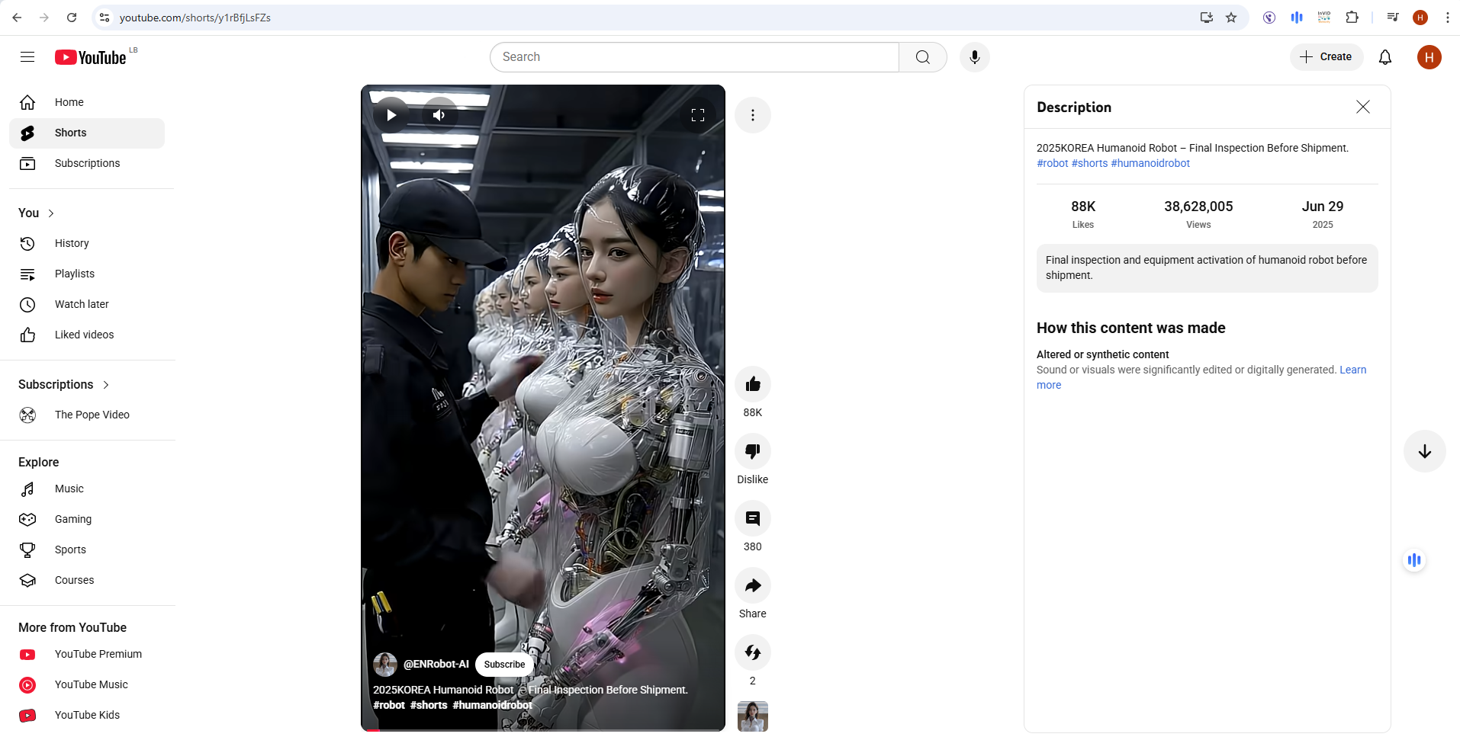1460x737 pixels.
Task: Open the browser extensions puzzle icon
Action: pos(1352,18)
